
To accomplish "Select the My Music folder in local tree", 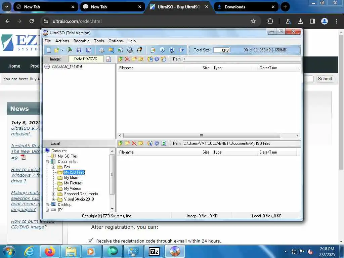I will click(72, 178).
